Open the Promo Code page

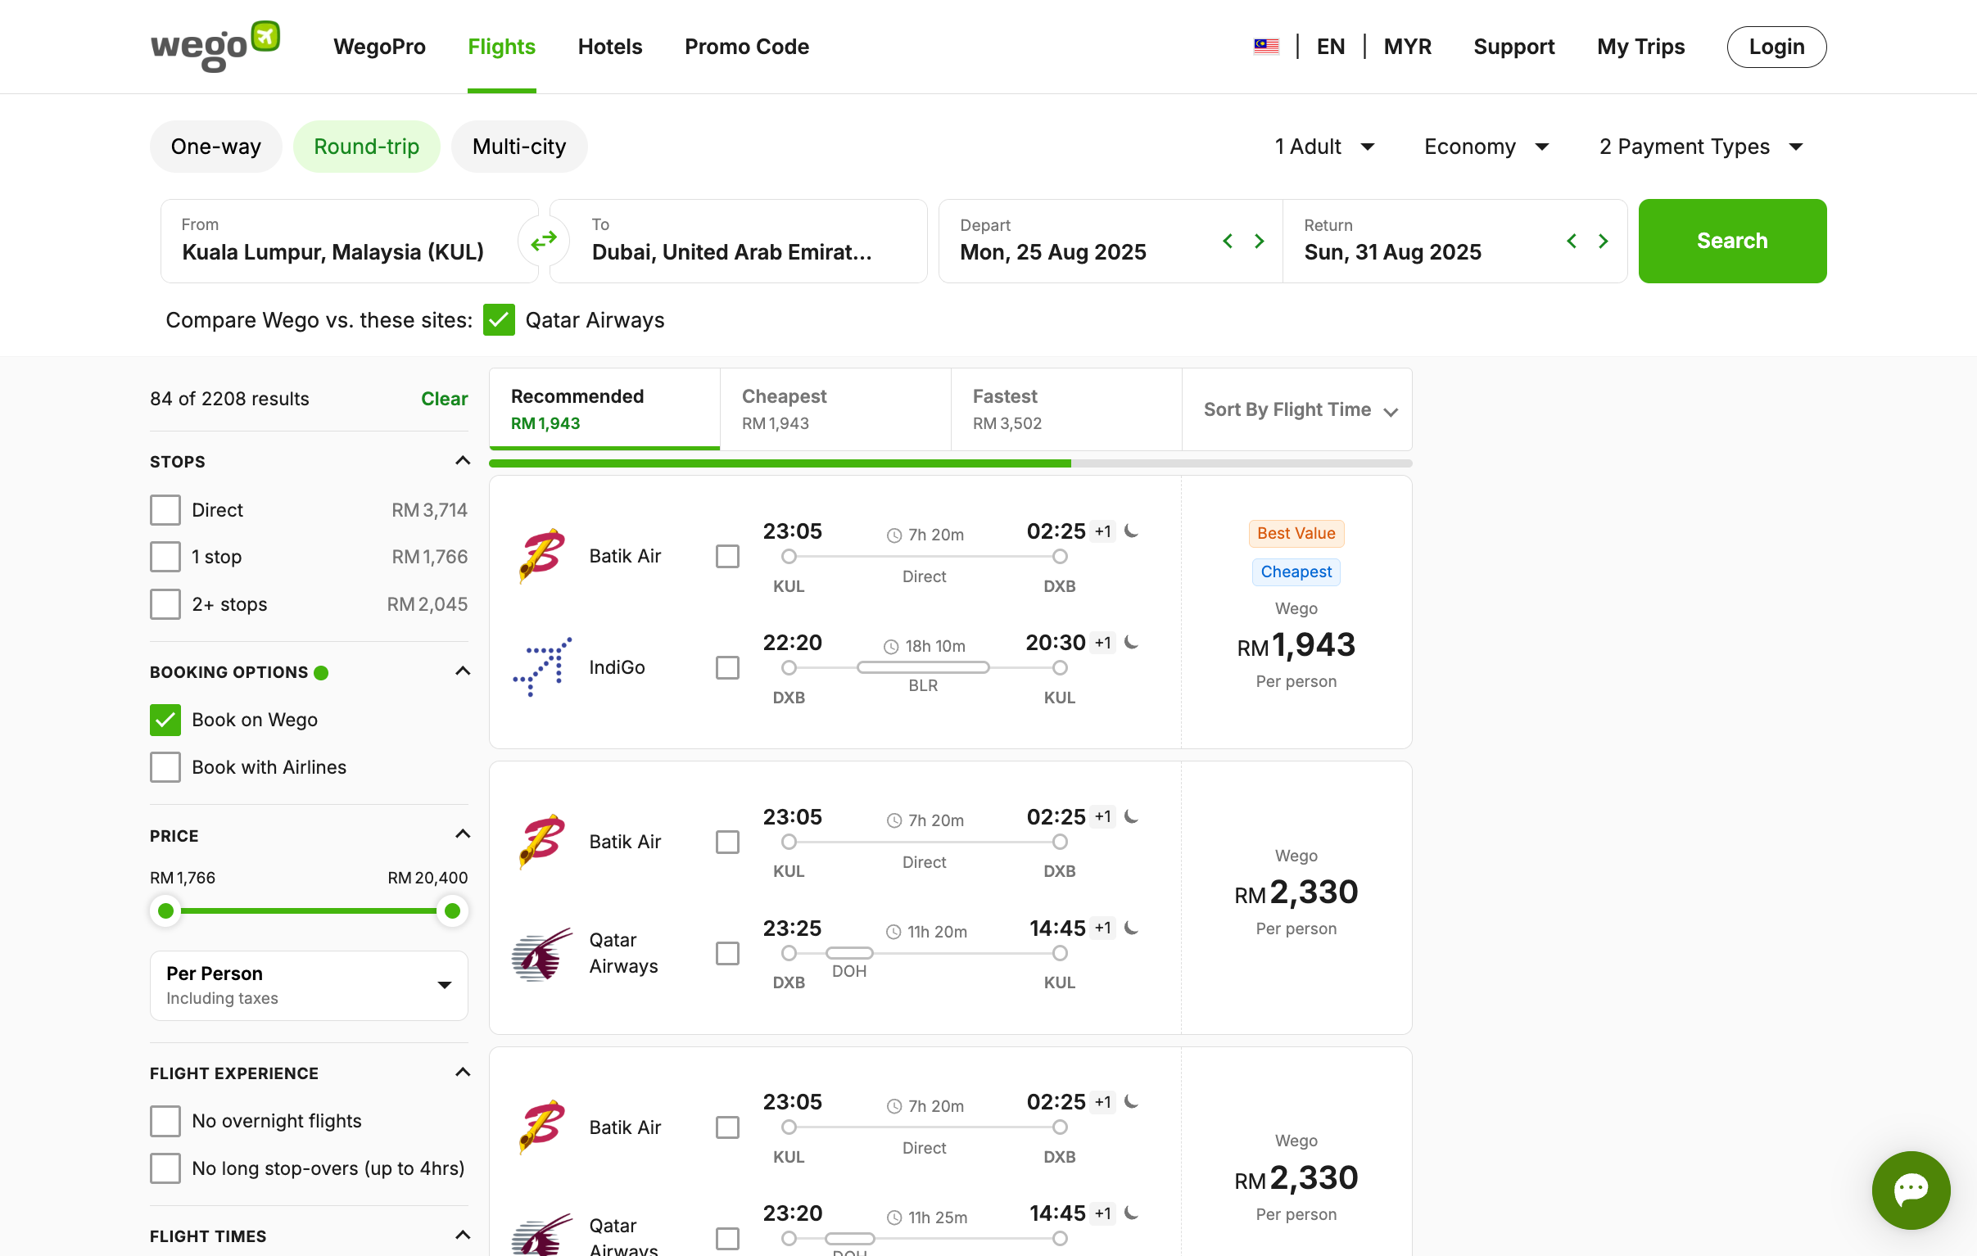(747, 47)
